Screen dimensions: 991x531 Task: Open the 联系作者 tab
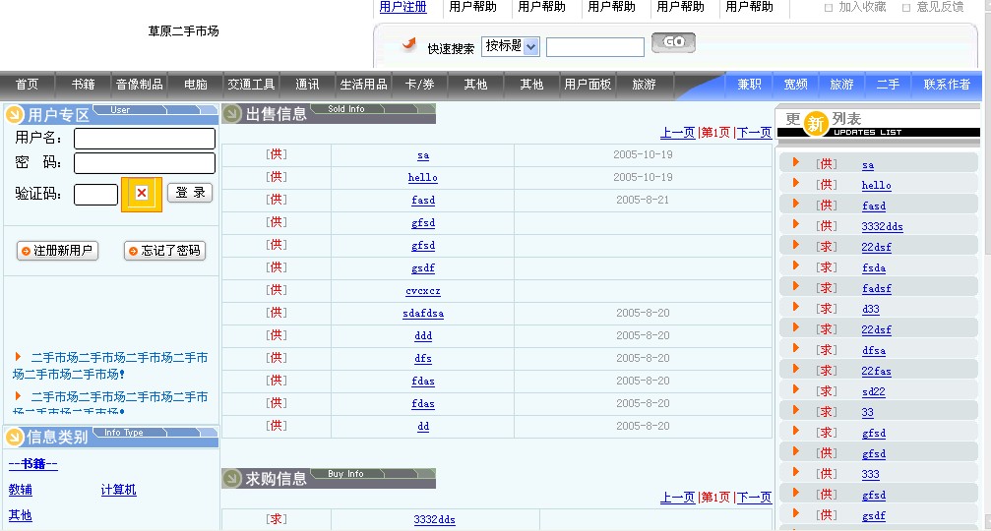pos(947,85)
